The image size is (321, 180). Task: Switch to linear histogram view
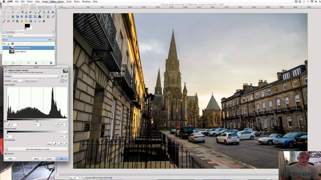tap(62, 81)
